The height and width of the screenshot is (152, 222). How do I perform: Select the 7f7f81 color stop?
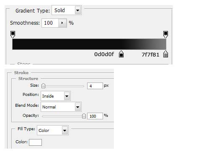click(x=165, y=54)
